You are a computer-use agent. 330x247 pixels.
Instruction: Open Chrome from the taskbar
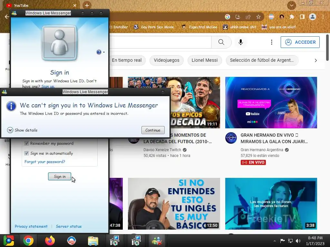pos(28,241)
